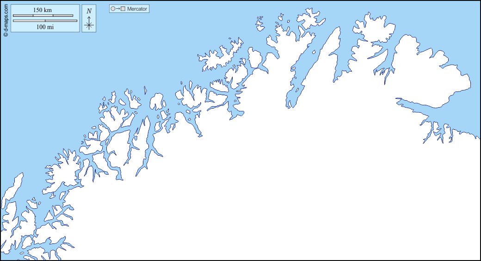Click the 100 mi scale label
Screen dimensions: 481x261
coord(45,27)
